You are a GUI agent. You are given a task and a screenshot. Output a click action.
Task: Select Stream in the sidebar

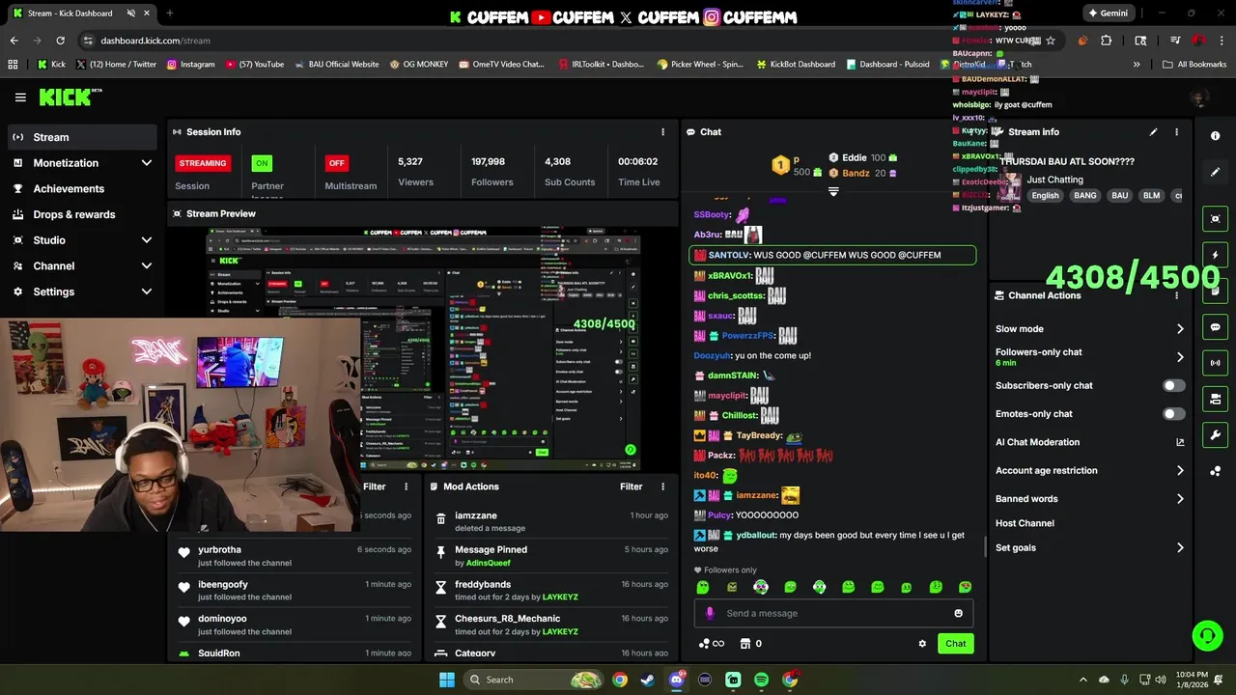[x=82, y=137]
